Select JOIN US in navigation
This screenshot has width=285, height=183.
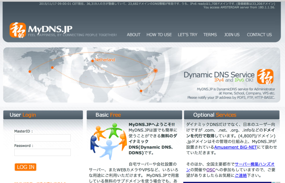click(x=232, y=35)
